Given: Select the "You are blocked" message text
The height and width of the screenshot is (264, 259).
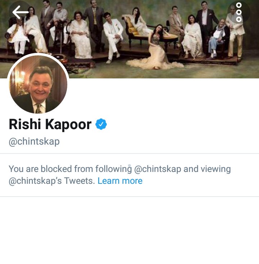Looking at the screenshot, I should pos(120,175).
